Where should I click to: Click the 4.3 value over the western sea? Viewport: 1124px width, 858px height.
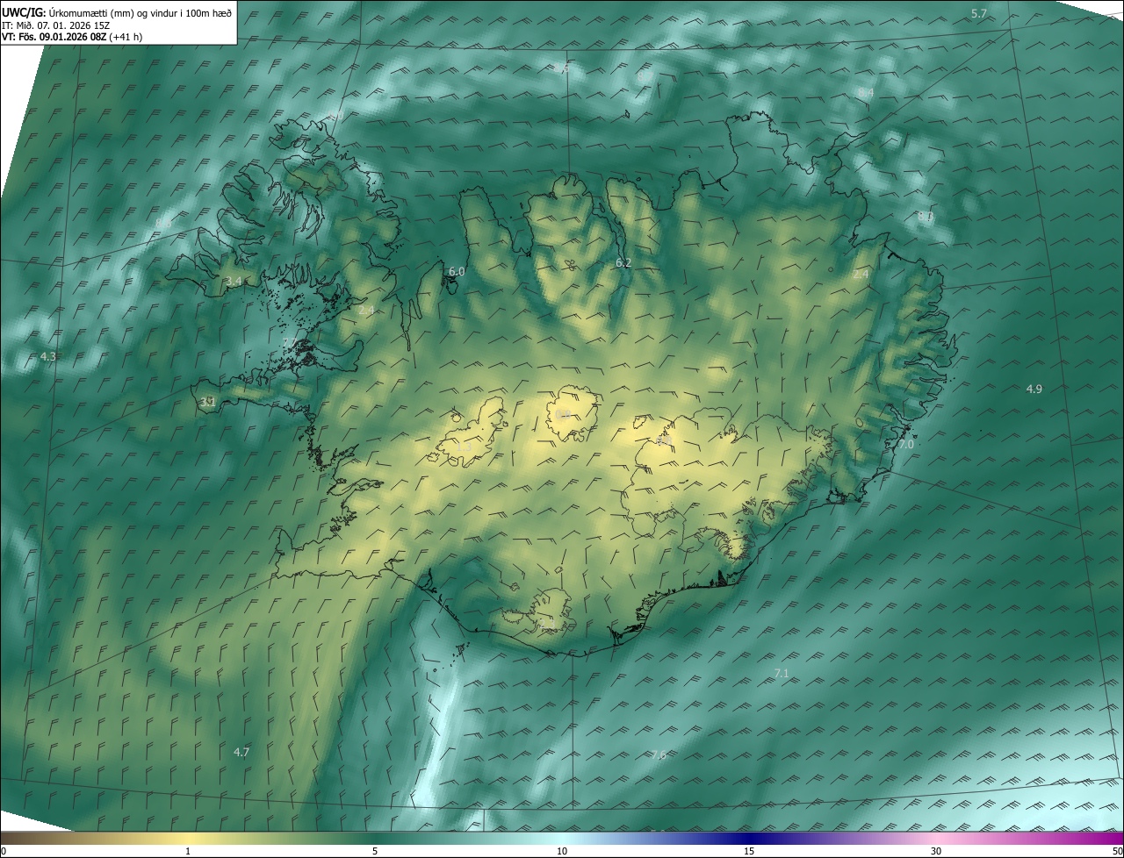(x=48, y=356)
